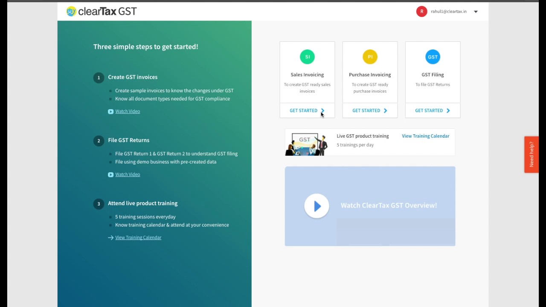Viewport: 546px width, 307px height.
Task: Click Purchase Invoicing card title
Action: (370, 75)
